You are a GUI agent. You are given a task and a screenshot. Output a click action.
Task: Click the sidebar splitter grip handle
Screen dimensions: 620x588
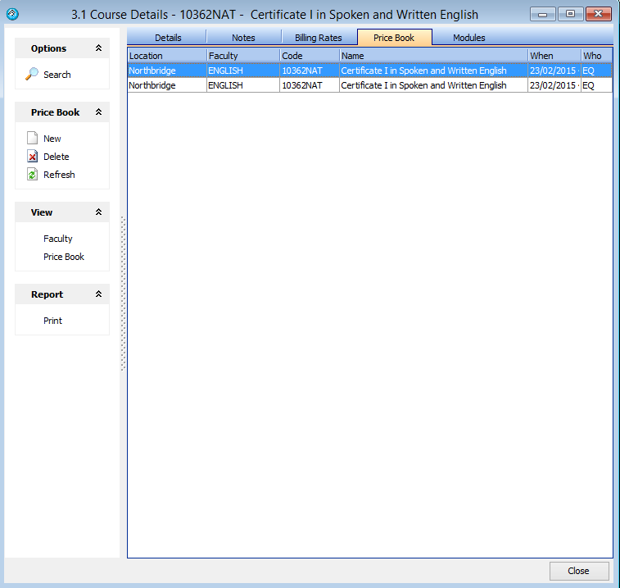[x=123, y=294]
